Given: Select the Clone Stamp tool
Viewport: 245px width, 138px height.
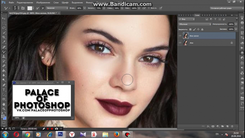Looking at the screenshot, I should (x=4, y=56).
